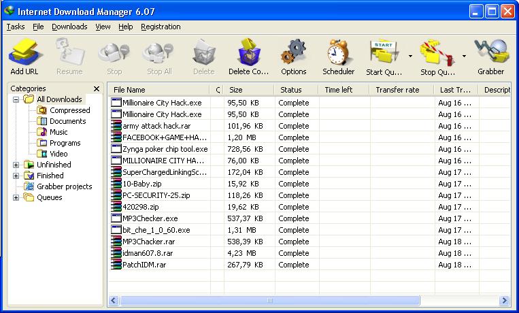Select the Compressed category
The image size is (519, 313).
[x=70, y=110]
